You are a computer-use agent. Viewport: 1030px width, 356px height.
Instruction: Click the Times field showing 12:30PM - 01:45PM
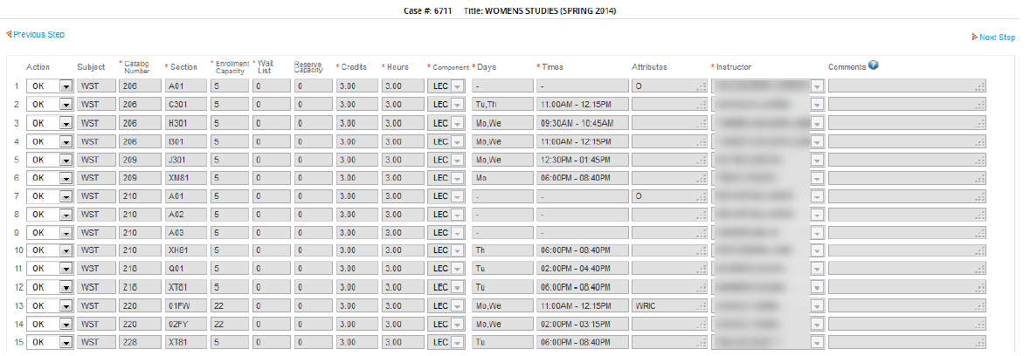[581, 160]
